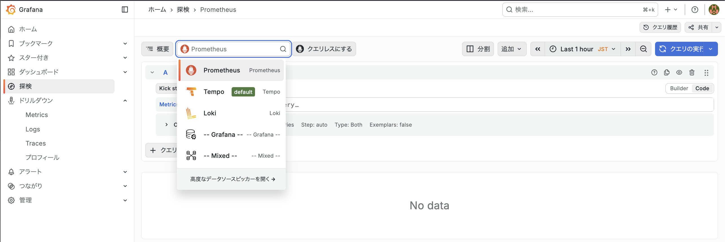Expand the query options row chevron
The image size is (725, 242).
pos(166,125)
